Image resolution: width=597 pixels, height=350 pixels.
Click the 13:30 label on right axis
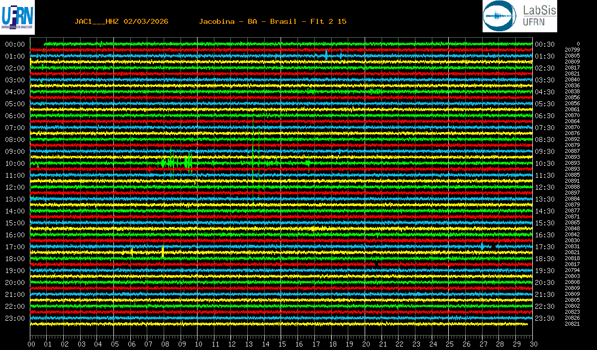[545, 199]
